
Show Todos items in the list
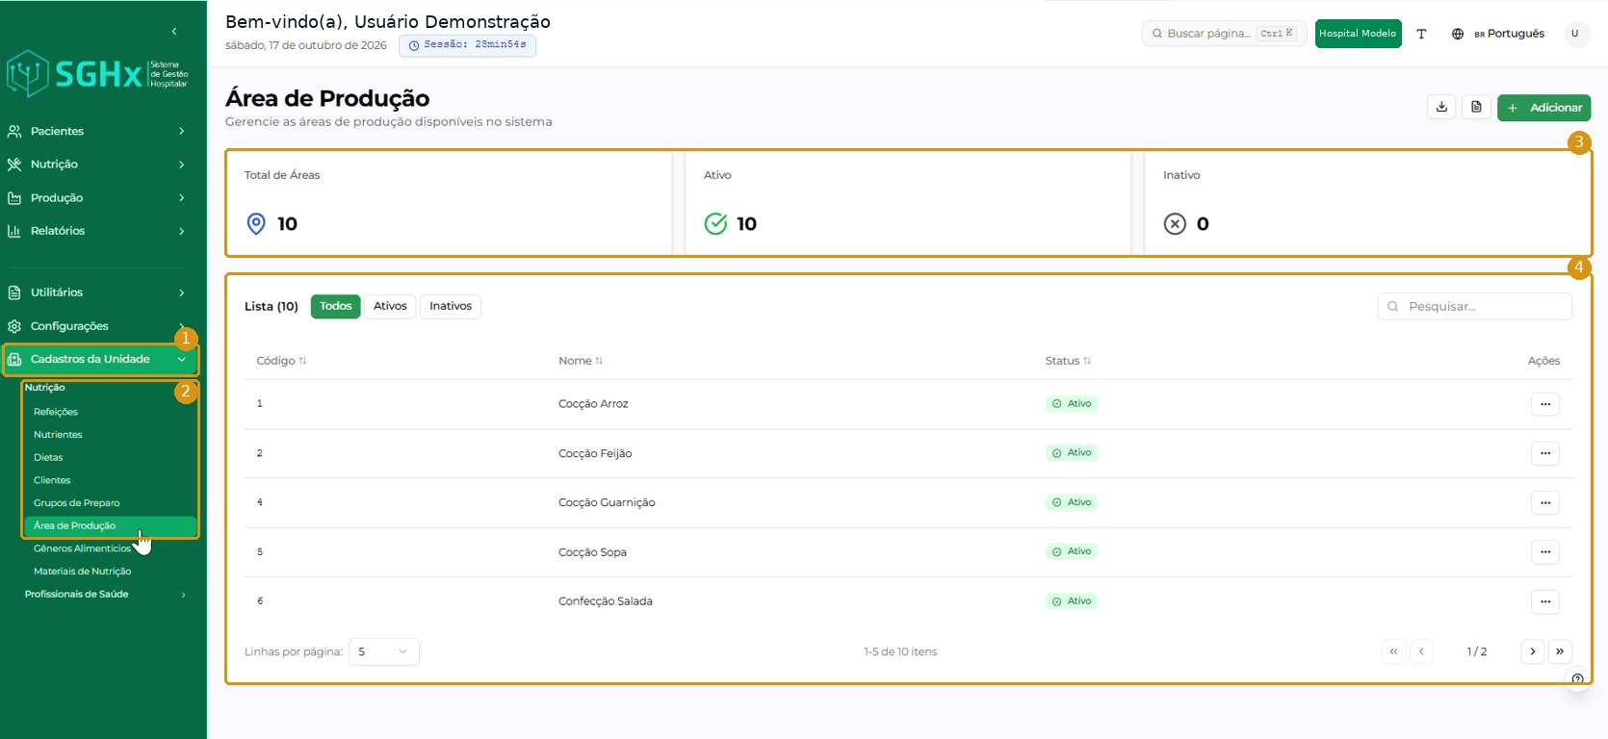click(336, 306)
